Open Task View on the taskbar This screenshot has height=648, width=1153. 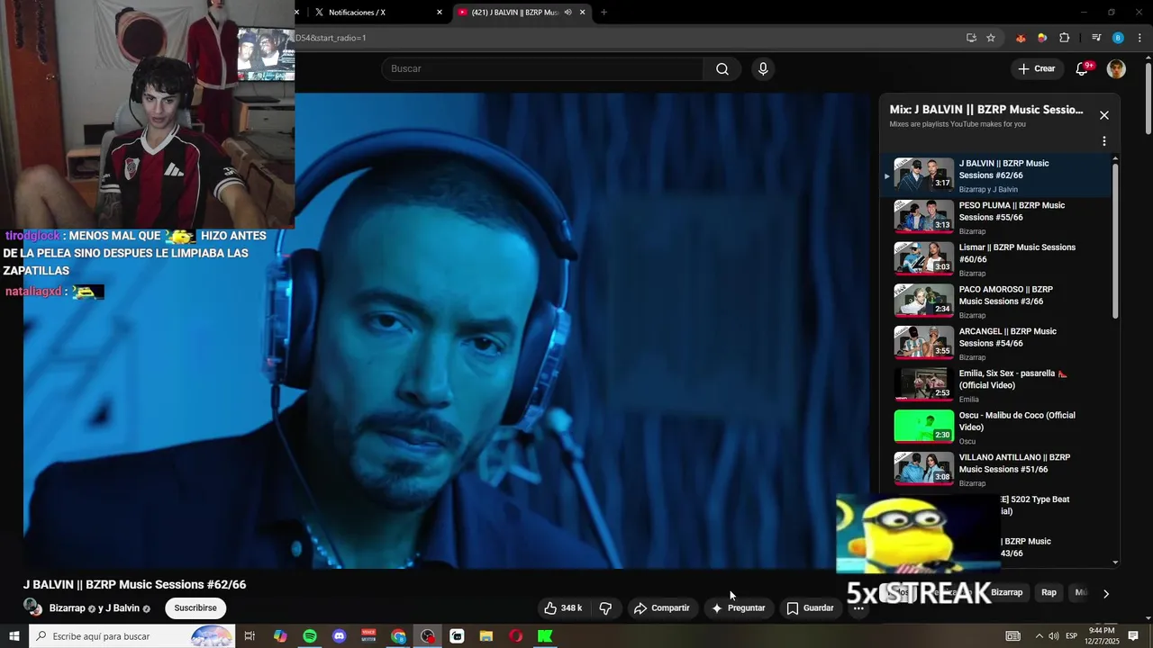250,636
